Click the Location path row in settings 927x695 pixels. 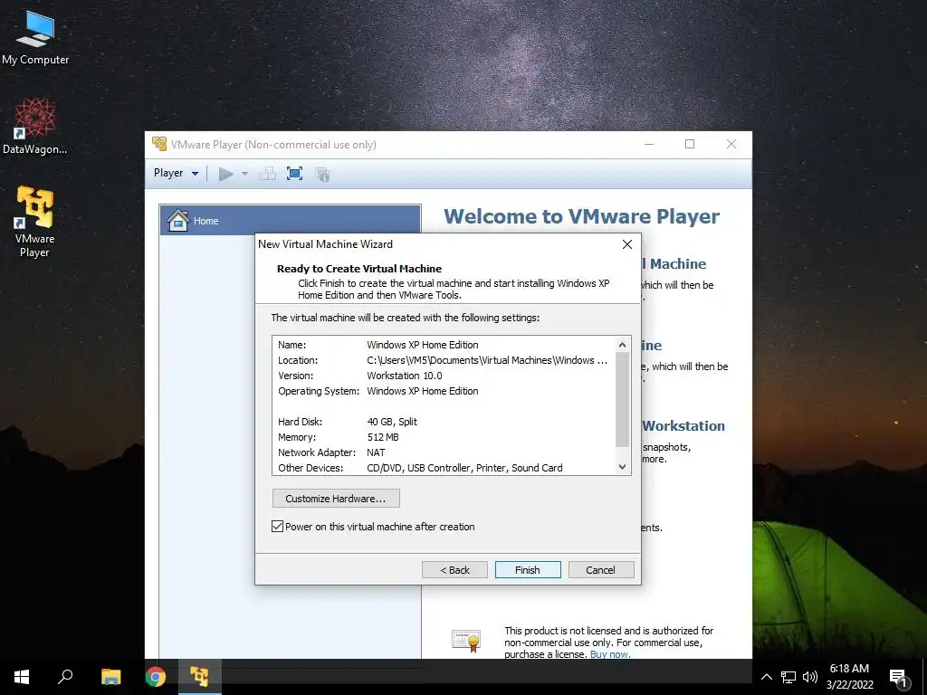(x=444, y=360)
